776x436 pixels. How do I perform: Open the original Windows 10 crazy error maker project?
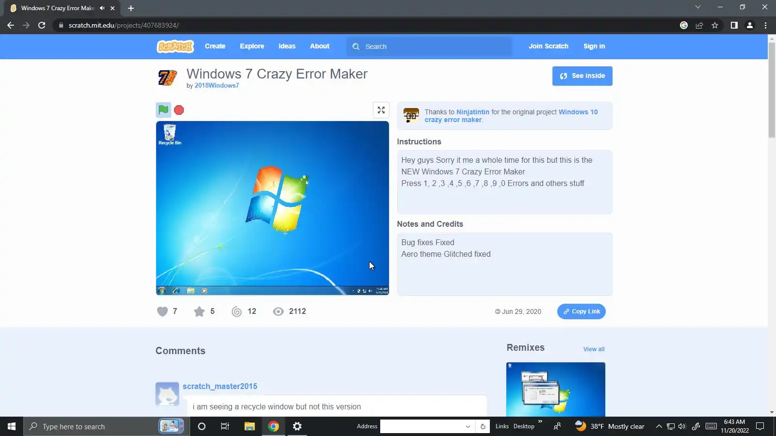(511, 116)
